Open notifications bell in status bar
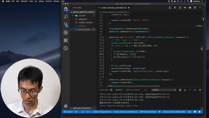209x118 pixels. (200, 112)
